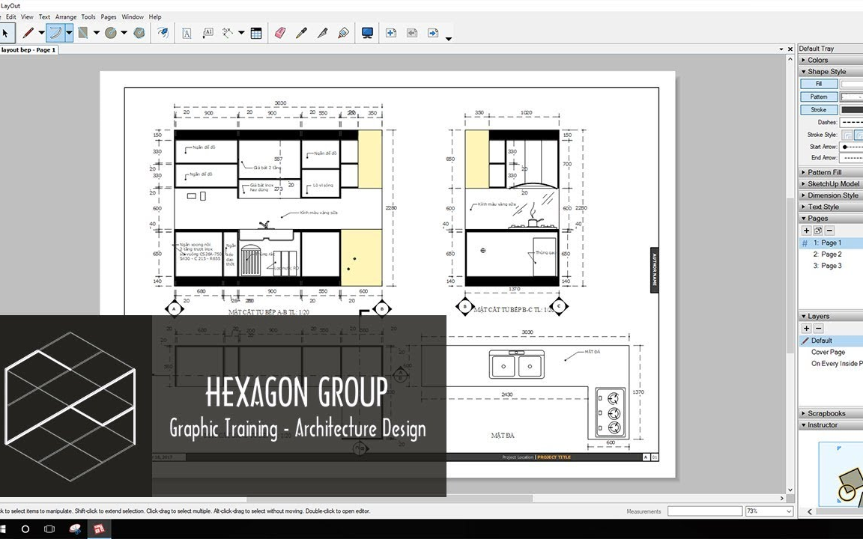Start a presentation with the monitor icon

(x=367, y=32)
